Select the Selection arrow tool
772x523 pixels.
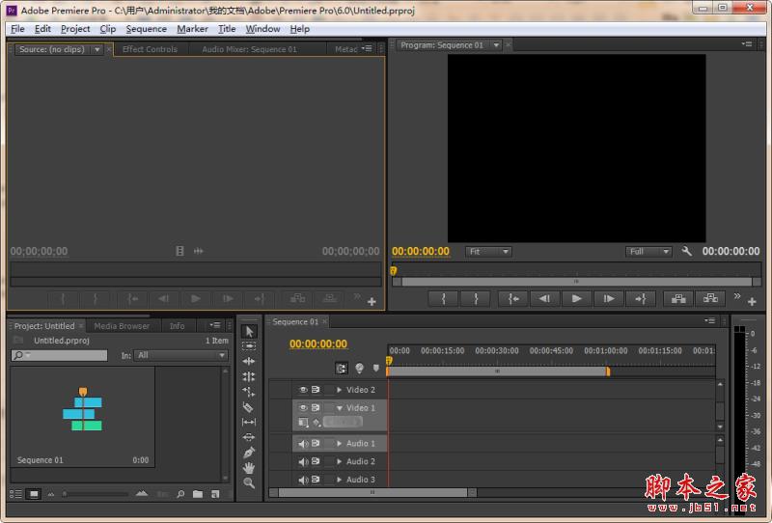pyautogui.click(x=249, y=331)
